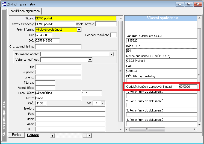Click the Místo field with Praha

[x=58, y=98]
